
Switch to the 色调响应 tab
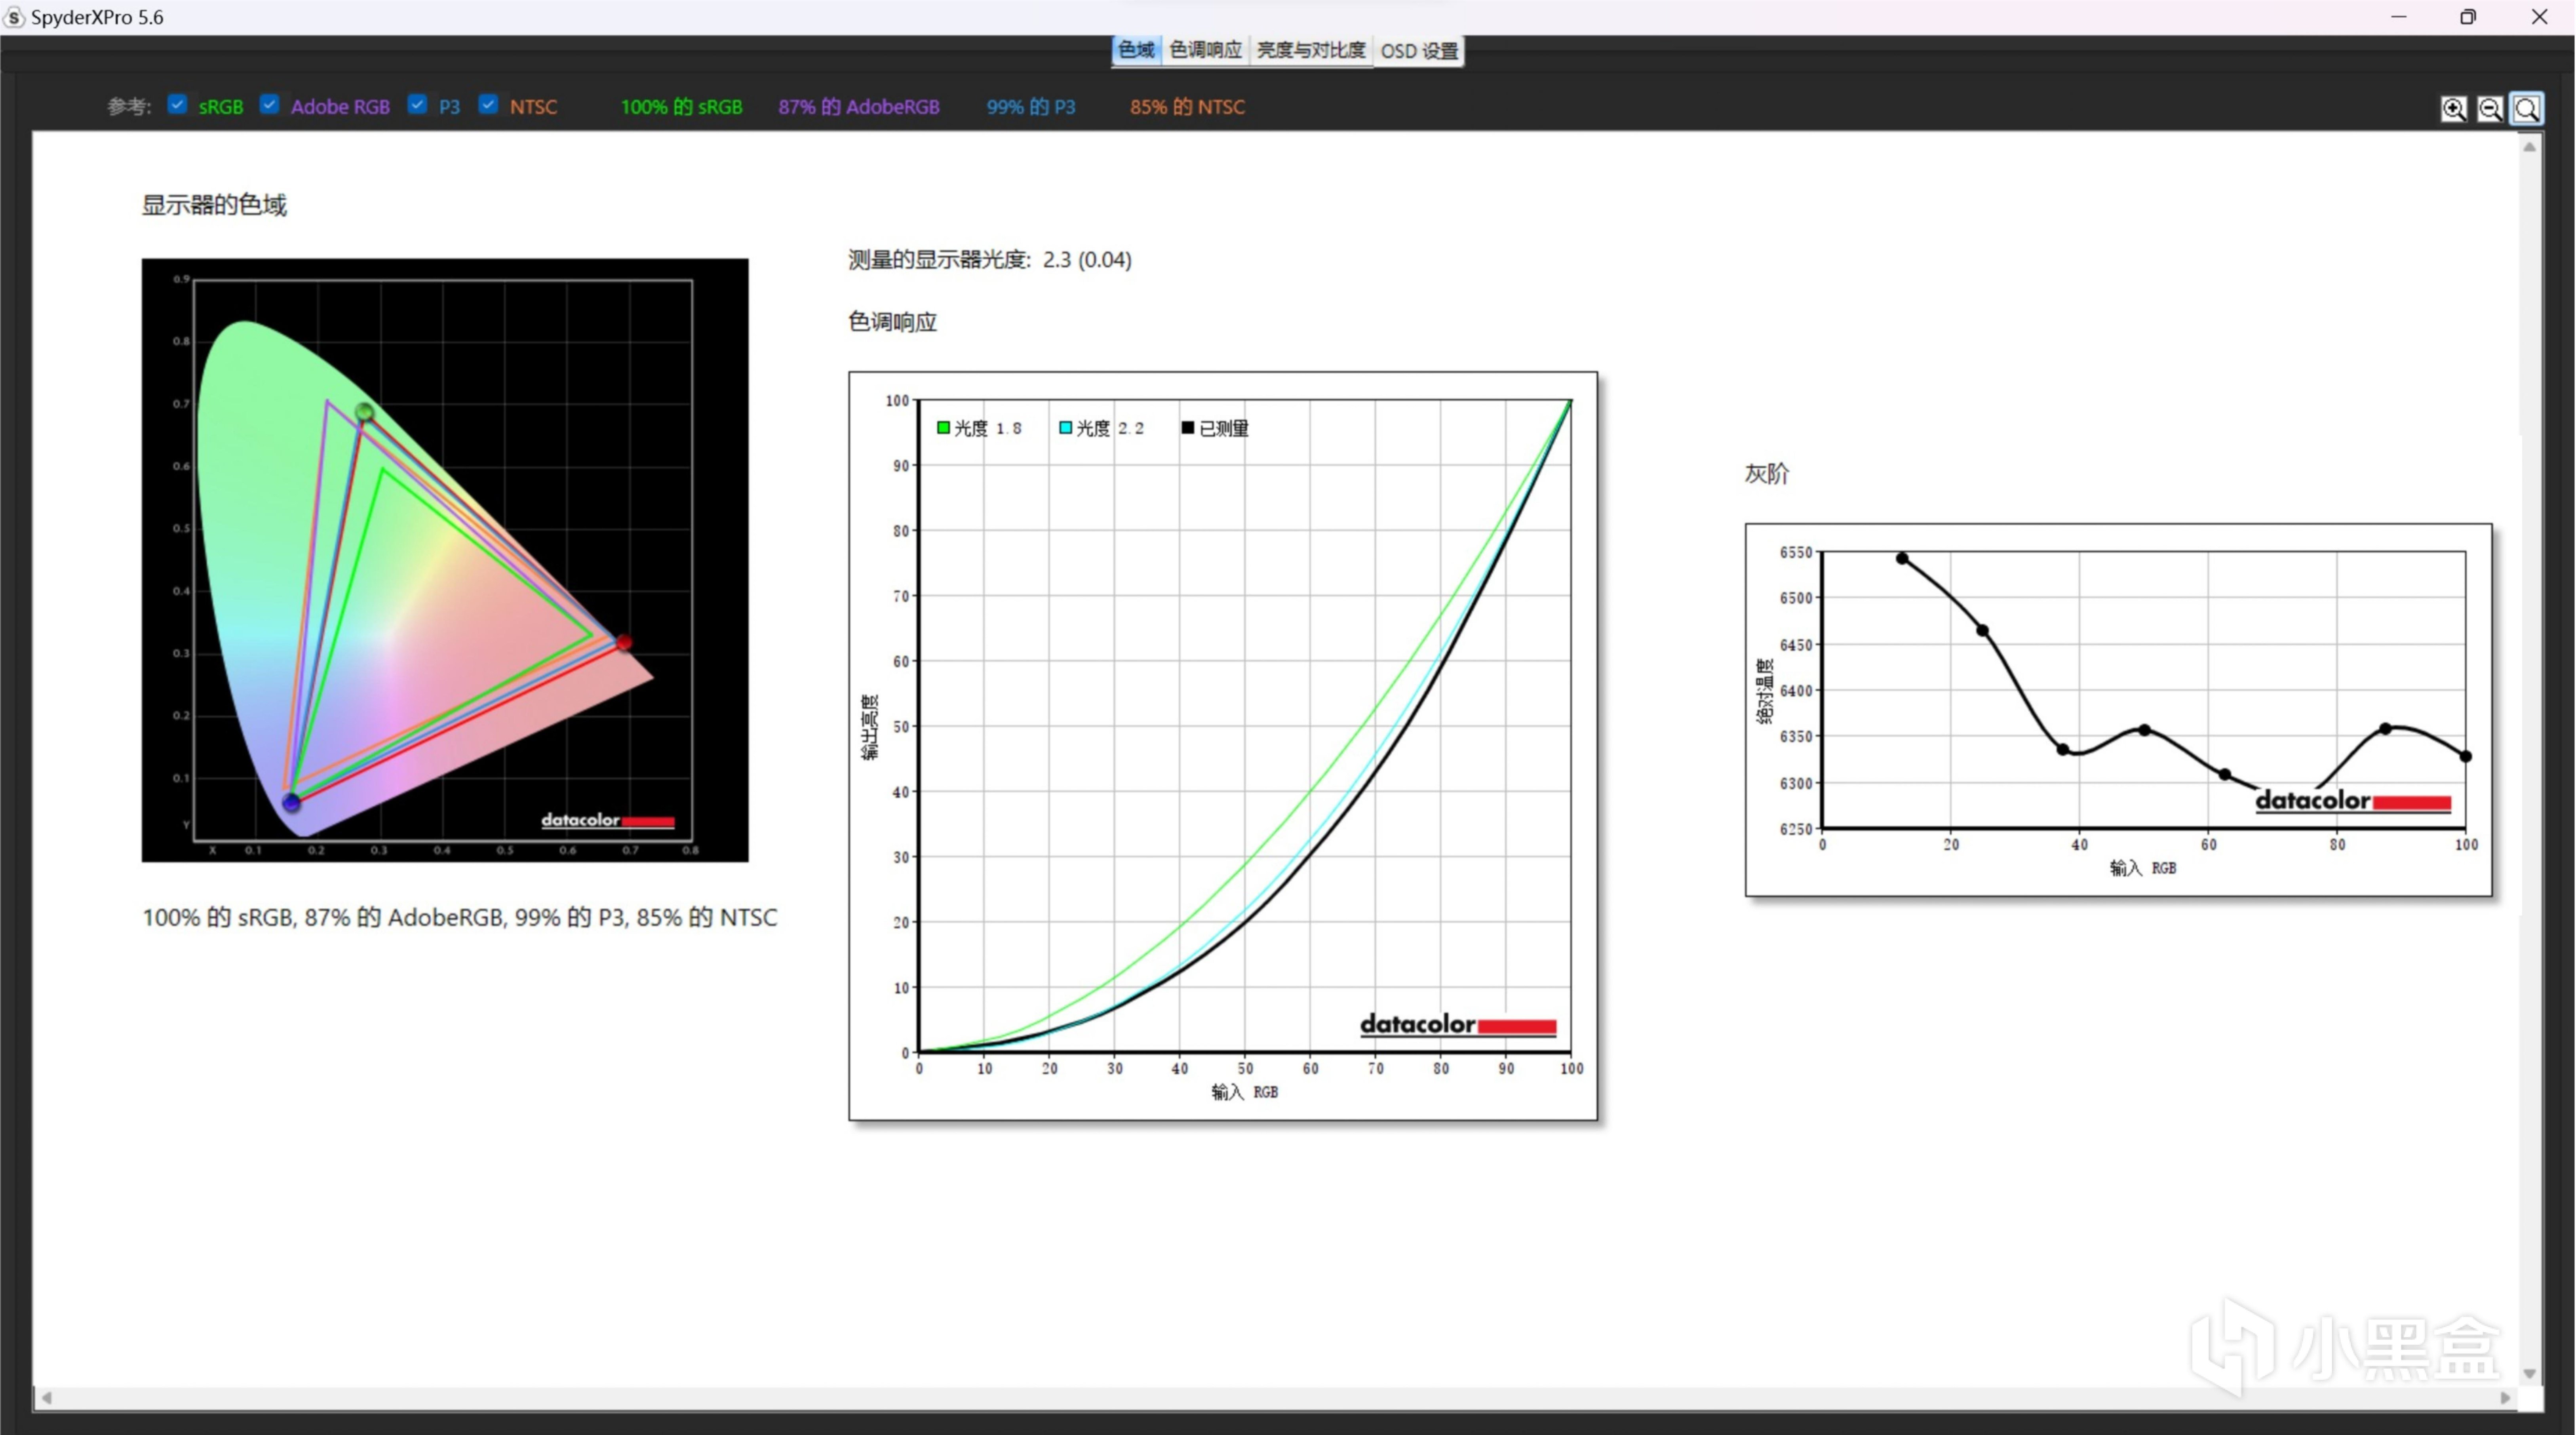(x=1205, y=50)
